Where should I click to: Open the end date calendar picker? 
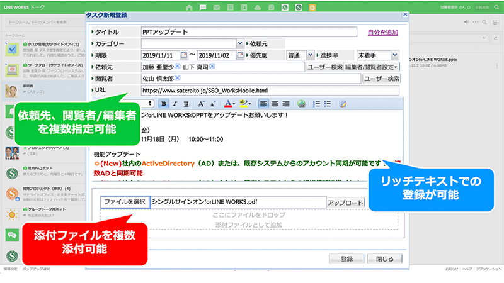(x=241, y=55)
